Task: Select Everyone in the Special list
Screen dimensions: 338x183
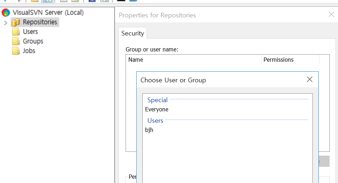Action: (x=157, y=110)
